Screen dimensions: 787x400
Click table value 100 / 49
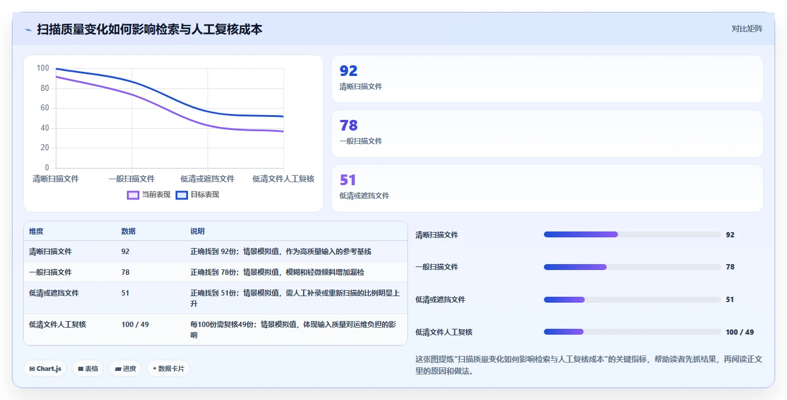[135, 325]
